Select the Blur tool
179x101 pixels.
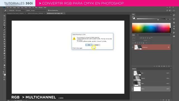(x=4, y=49)
